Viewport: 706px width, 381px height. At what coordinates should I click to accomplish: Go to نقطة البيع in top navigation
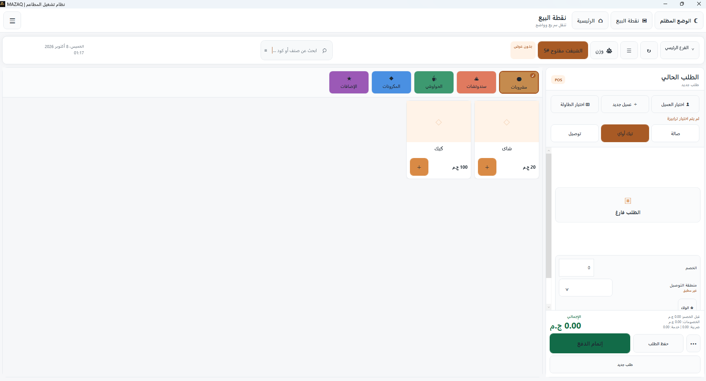pyautogui.click(x=631, y=21)
